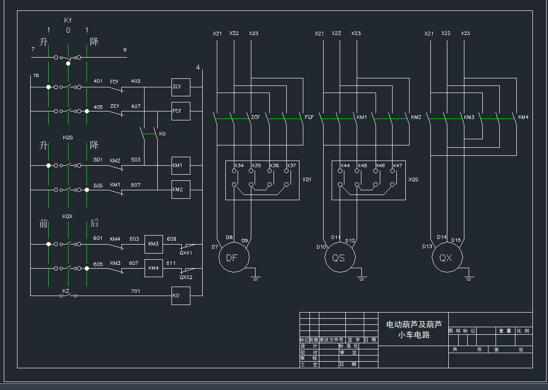
Task: Click the QXX1 limit switch contact
Action: pos(187,246)
